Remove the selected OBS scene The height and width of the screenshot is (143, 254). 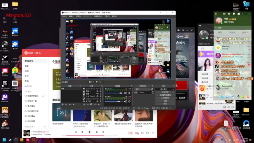66,105
